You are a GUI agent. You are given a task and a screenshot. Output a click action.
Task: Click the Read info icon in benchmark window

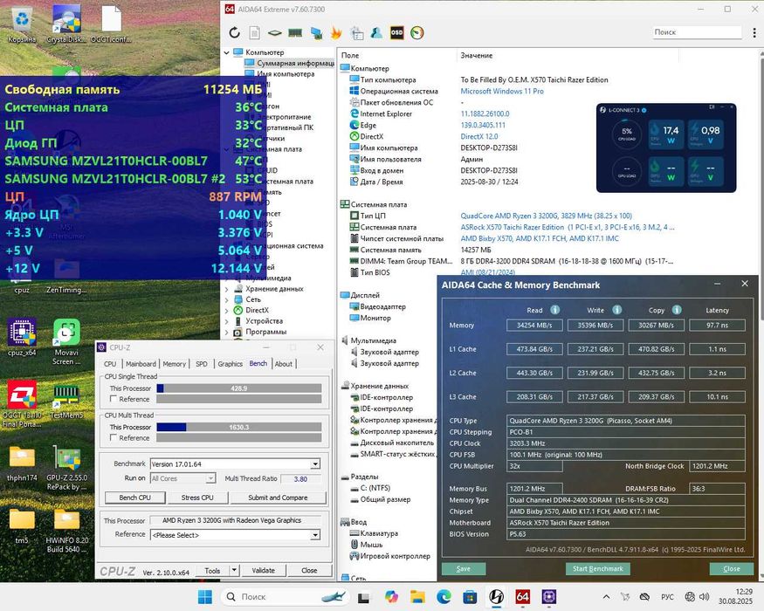555,310
